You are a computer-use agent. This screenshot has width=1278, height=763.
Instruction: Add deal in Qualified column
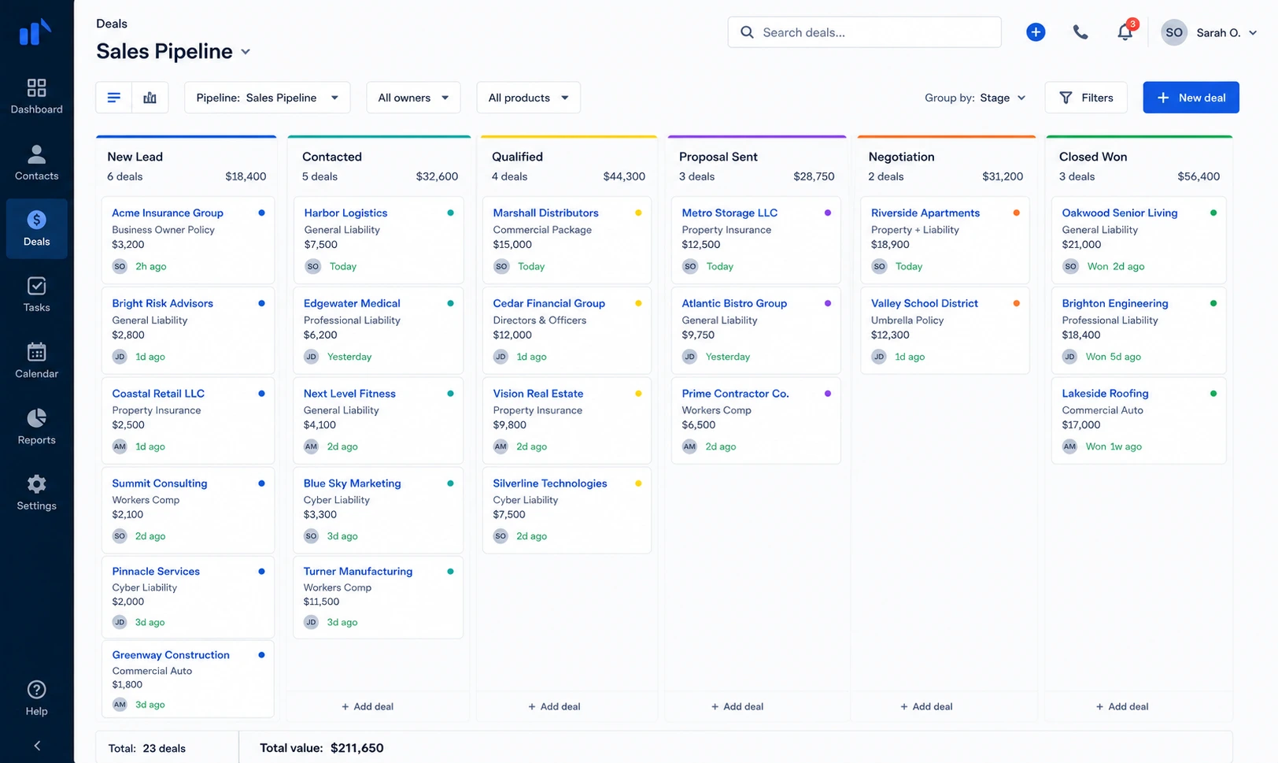point(554,706)
